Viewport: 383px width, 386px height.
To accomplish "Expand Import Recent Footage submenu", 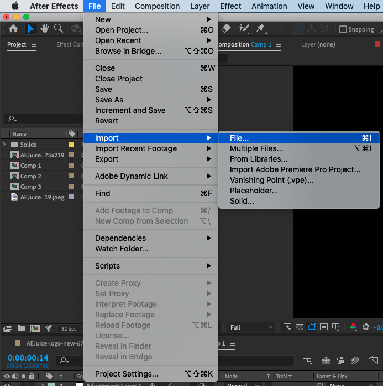I will pos(151,148).
